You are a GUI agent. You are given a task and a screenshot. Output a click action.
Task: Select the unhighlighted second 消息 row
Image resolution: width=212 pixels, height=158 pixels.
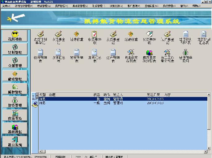point(123,103)
